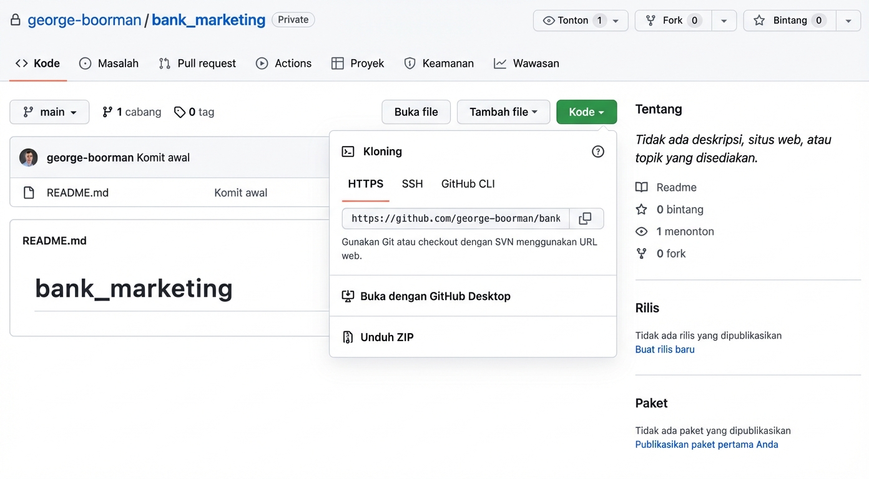Click the GitHub Desktop download icon
Image resolution: width=869 pixels, height=479 pixels.
click(348, 296)
